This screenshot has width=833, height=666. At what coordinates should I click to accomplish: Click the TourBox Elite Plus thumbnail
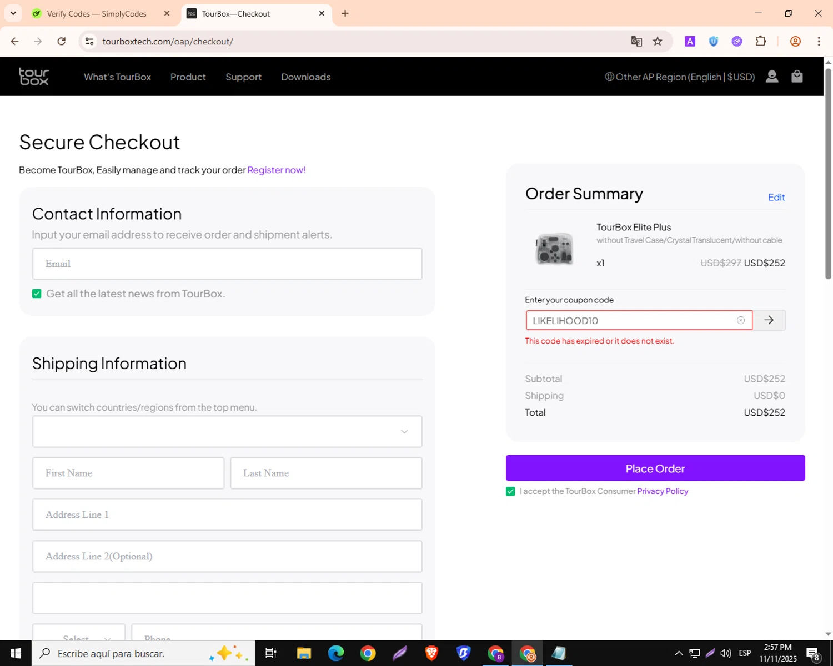tap(554, 248)
